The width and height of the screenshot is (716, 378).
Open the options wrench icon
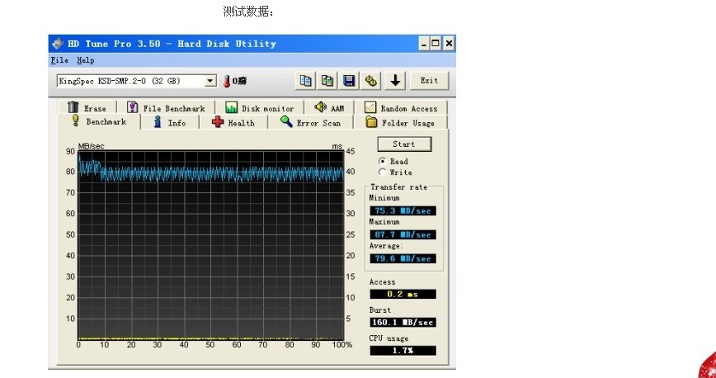[371, 80]
